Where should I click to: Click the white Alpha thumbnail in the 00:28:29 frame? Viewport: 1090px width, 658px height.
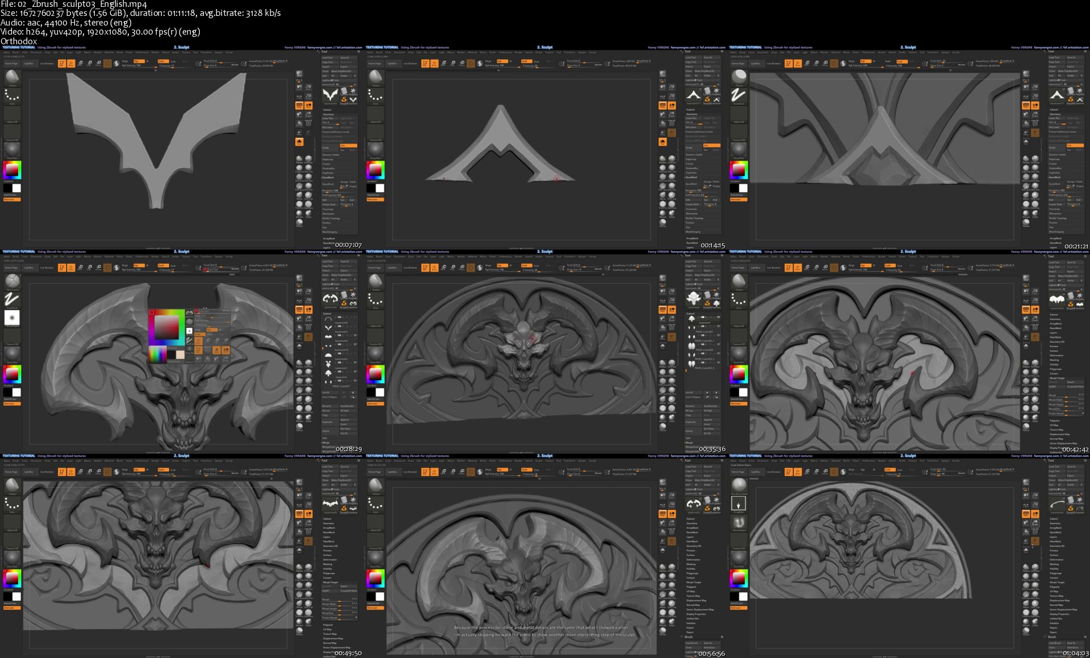coord(12,318)
